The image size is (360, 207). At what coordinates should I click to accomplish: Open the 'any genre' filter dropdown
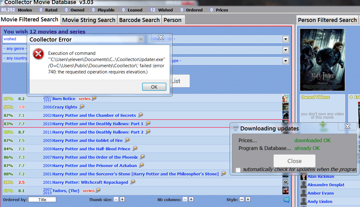tap(15, 49)
